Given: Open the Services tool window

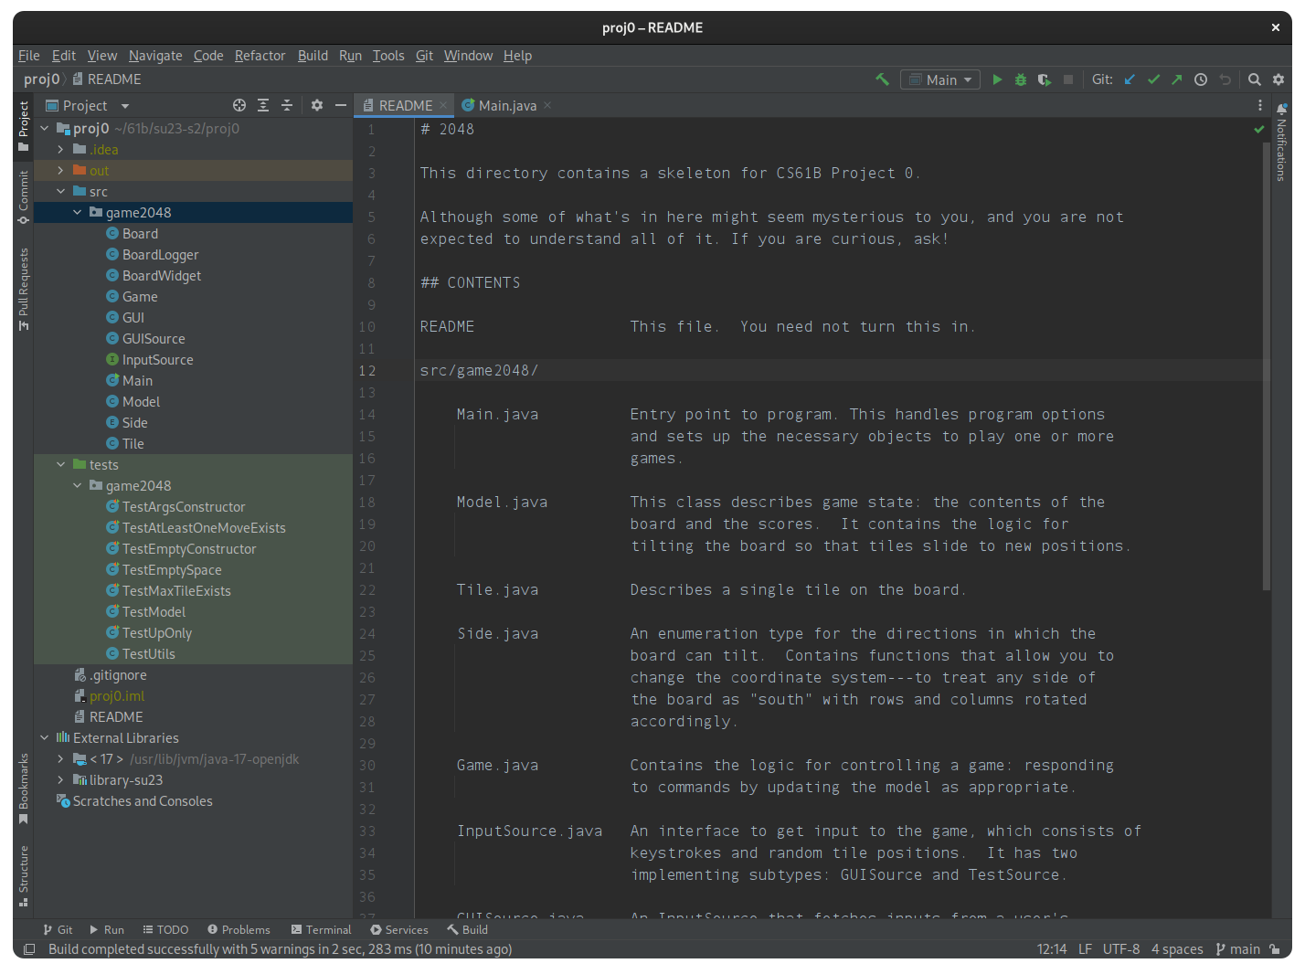Looking at the screenshot, I should pyautogui.click(x=398, y=929).
